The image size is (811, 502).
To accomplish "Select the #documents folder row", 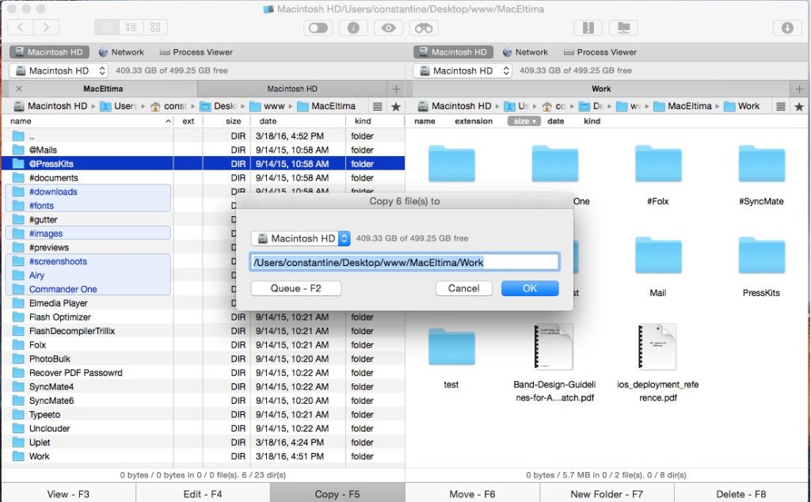I will click(203, 178).
